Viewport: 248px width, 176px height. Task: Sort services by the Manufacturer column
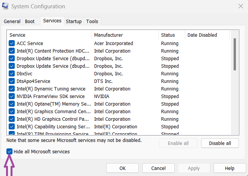125,35
